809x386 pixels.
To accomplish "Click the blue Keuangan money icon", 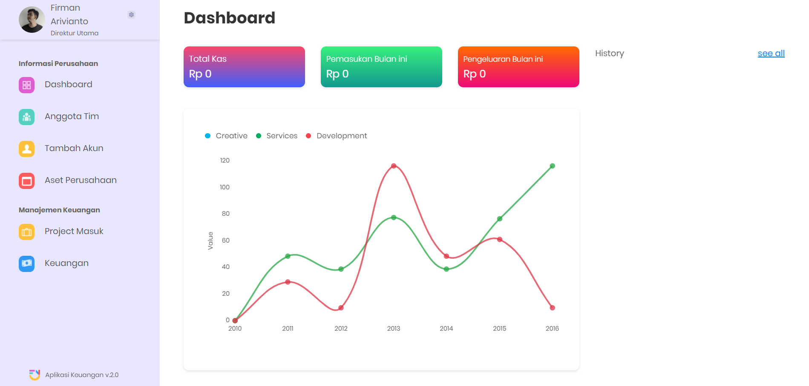I will tap(26, 263).
